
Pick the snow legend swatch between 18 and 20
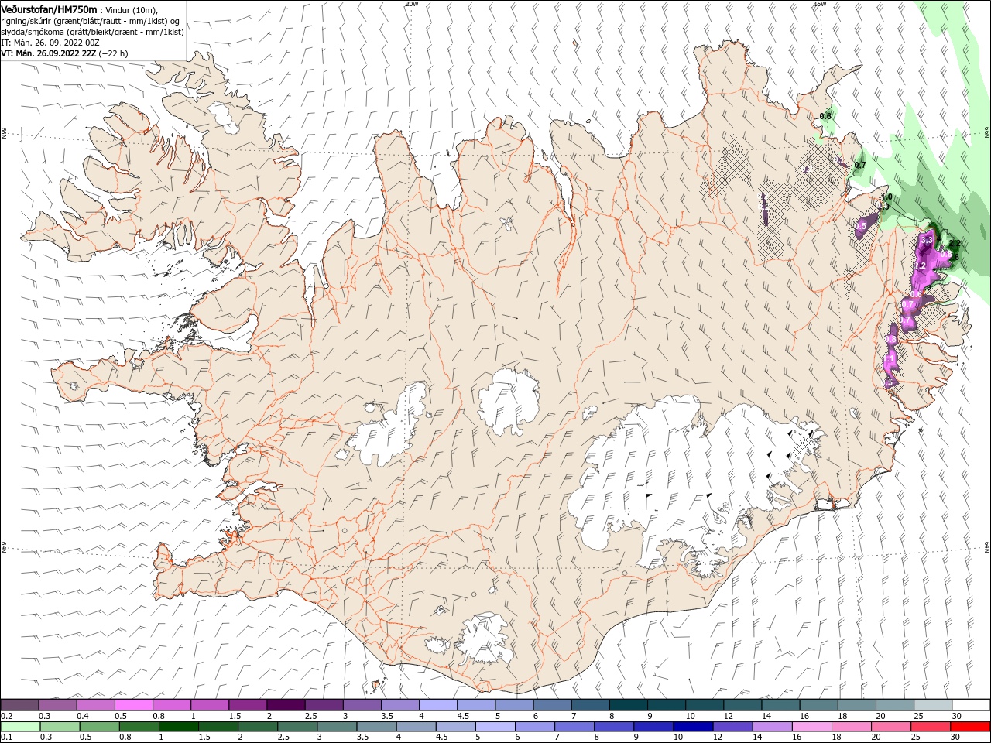[856, 704]
